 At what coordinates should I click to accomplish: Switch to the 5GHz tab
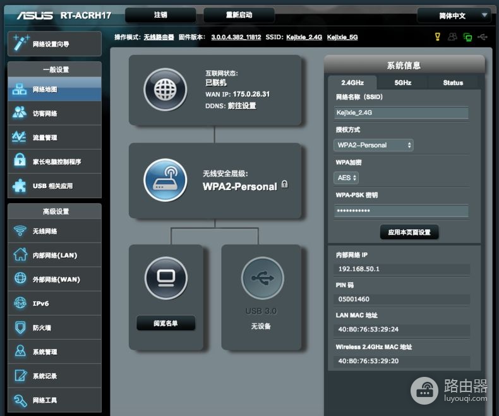point(402,83)
